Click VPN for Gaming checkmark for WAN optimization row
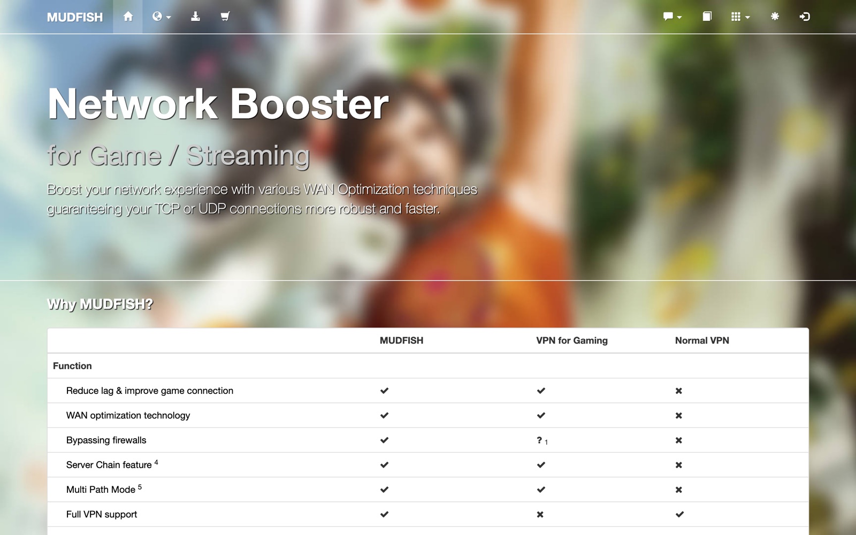The image size is (856, 535). (x=541, y=415)
